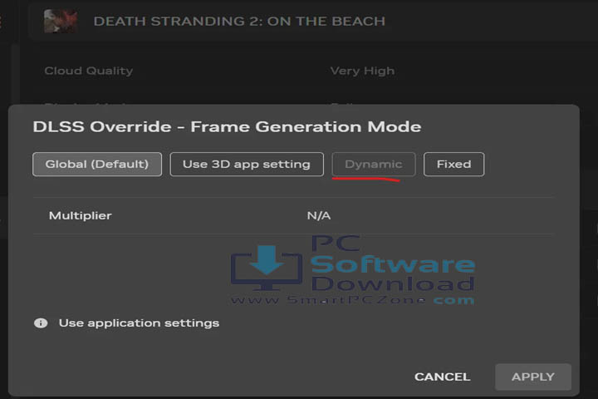598x399 pixels.
Task: Click the Use application settings text
Action: tap(140, 323)
